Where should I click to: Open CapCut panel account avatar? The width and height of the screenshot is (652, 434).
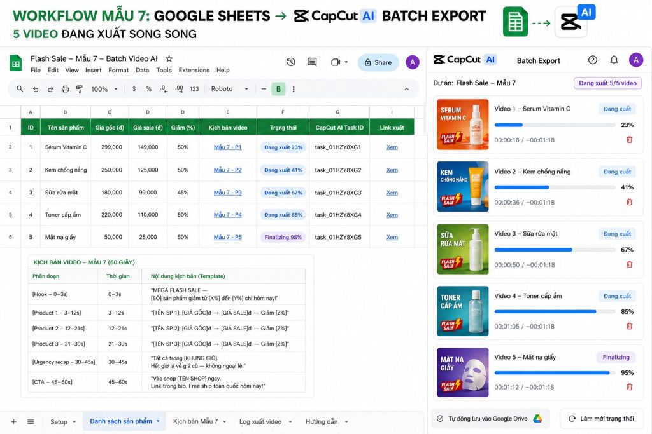click(x=636, y=60)
